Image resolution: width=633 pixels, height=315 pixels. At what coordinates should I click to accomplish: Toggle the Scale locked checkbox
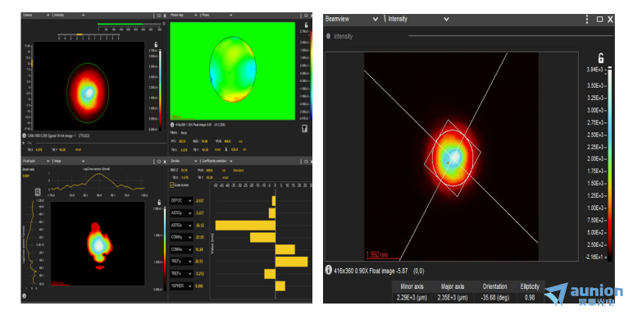[x=172, y=185]
